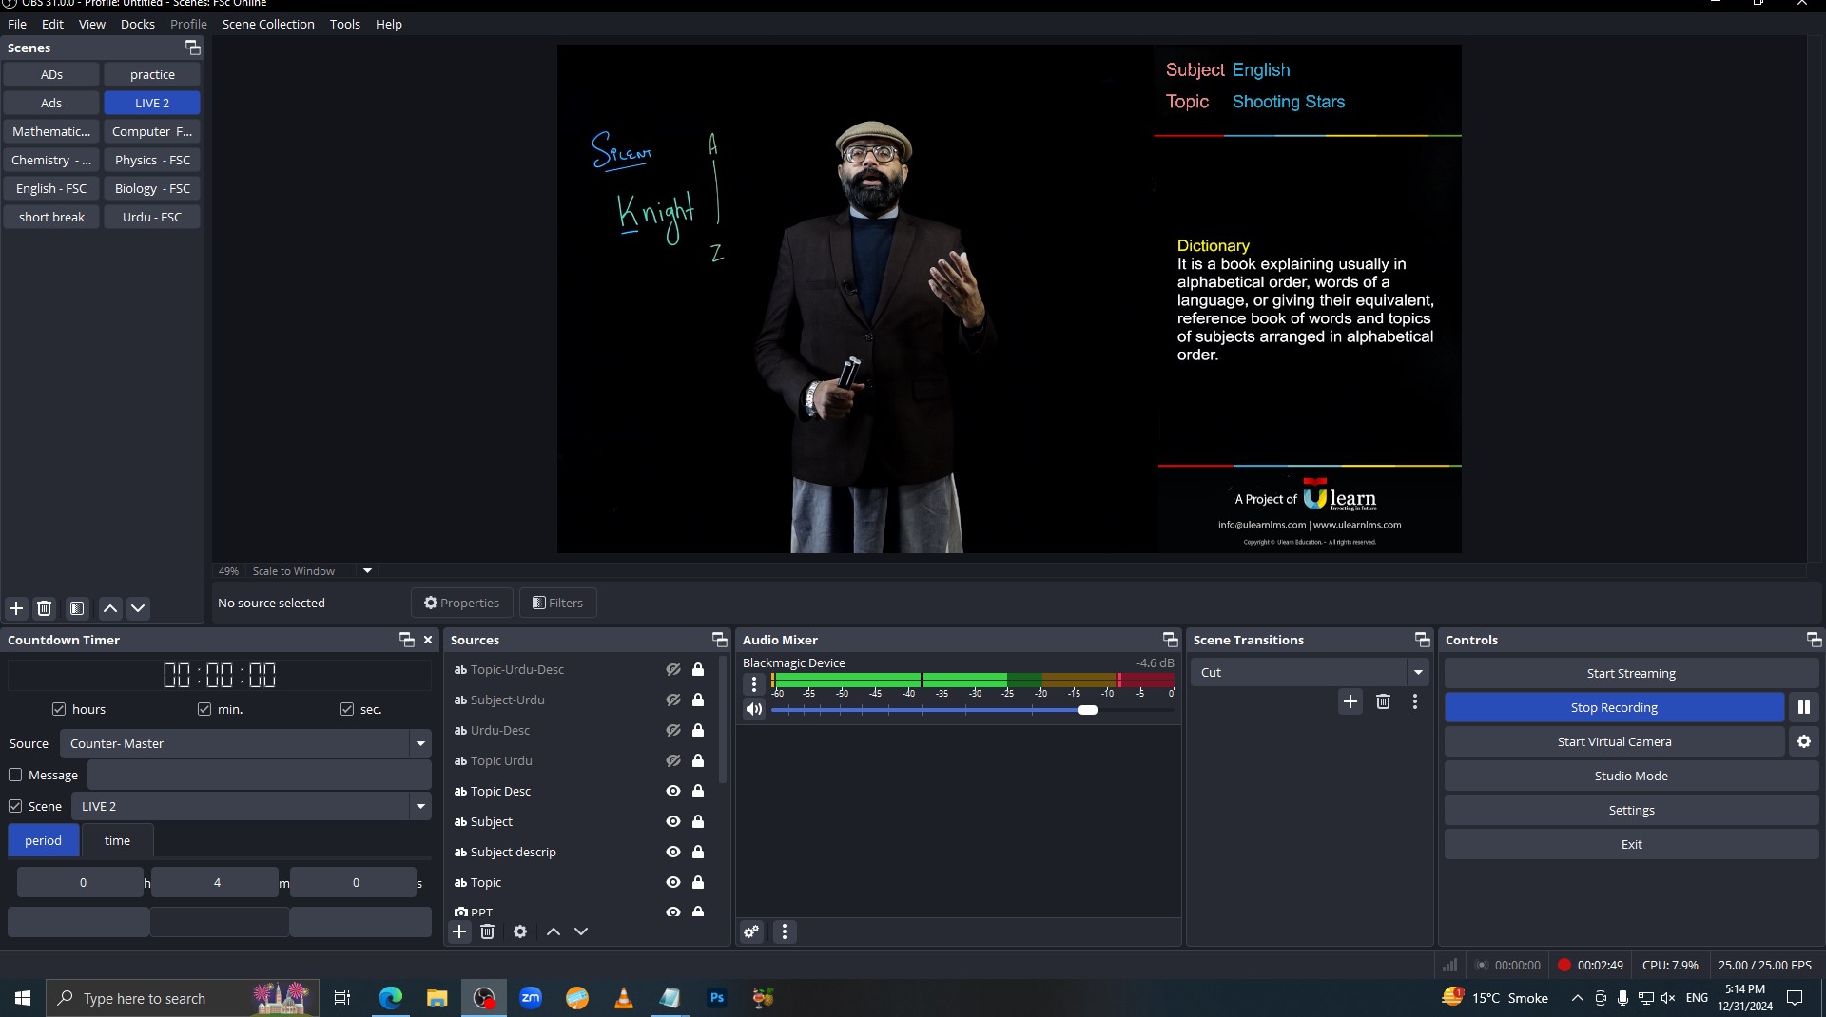Open the File menu

coord(17,24)
